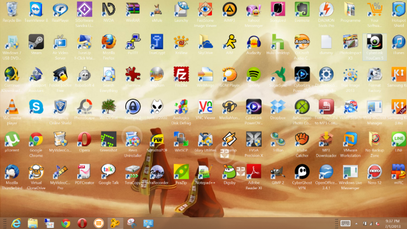This screenshot has height=229, width=407.
Task: Select the aTube Catcher icon
Action: click(x=302, y=139)
